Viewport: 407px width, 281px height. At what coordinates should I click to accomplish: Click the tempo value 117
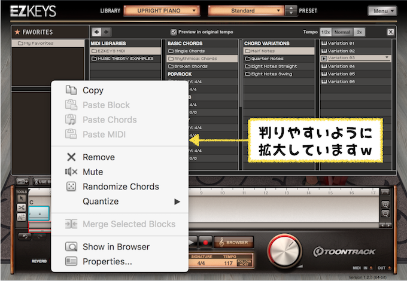coord(229,263)
